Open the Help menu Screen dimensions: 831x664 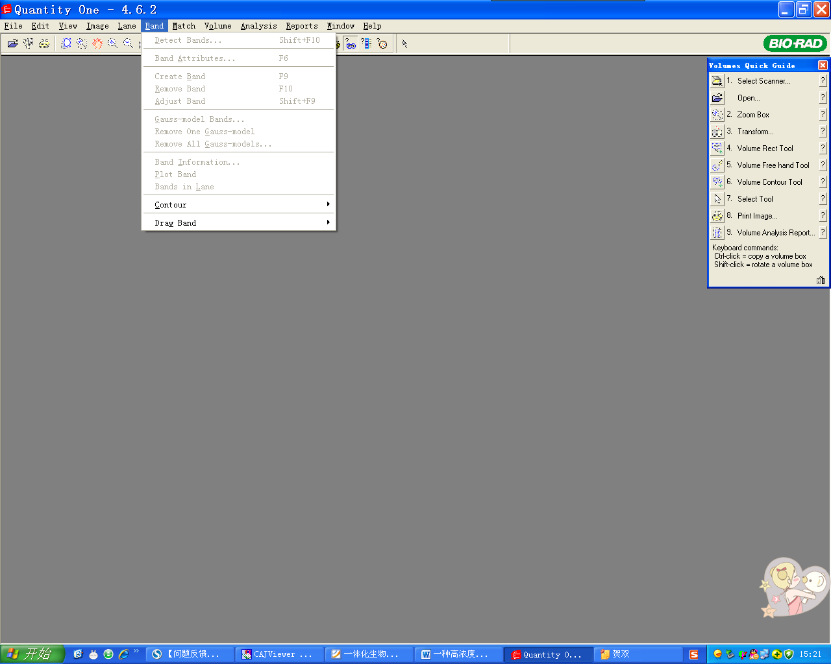[373, 26]
